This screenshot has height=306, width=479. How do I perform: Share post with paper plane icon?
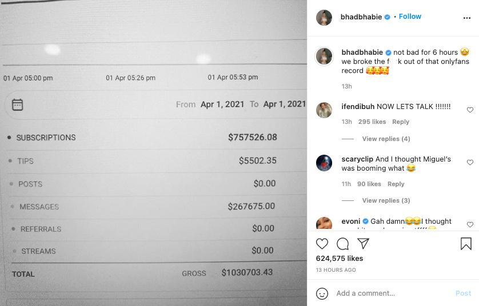(363, 244)
